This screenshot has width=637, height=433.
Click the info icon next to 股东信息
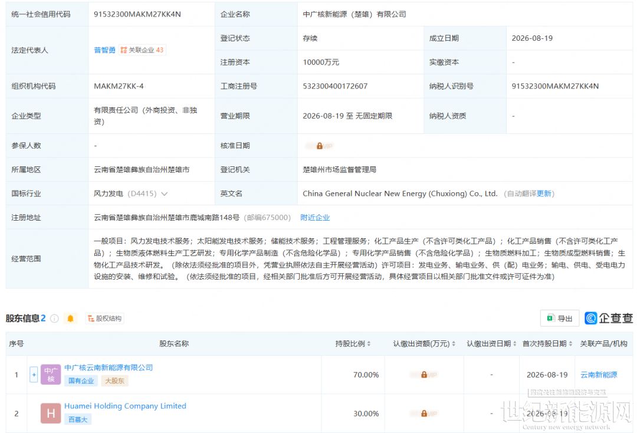54,319
